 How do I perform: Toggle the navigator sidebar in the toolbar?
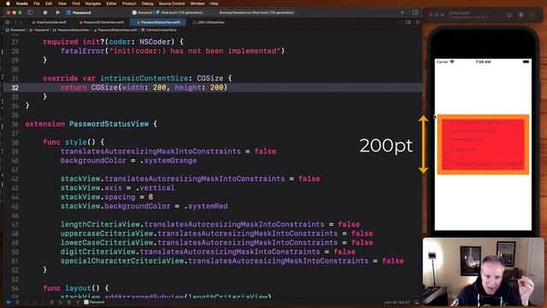[31, 13]
